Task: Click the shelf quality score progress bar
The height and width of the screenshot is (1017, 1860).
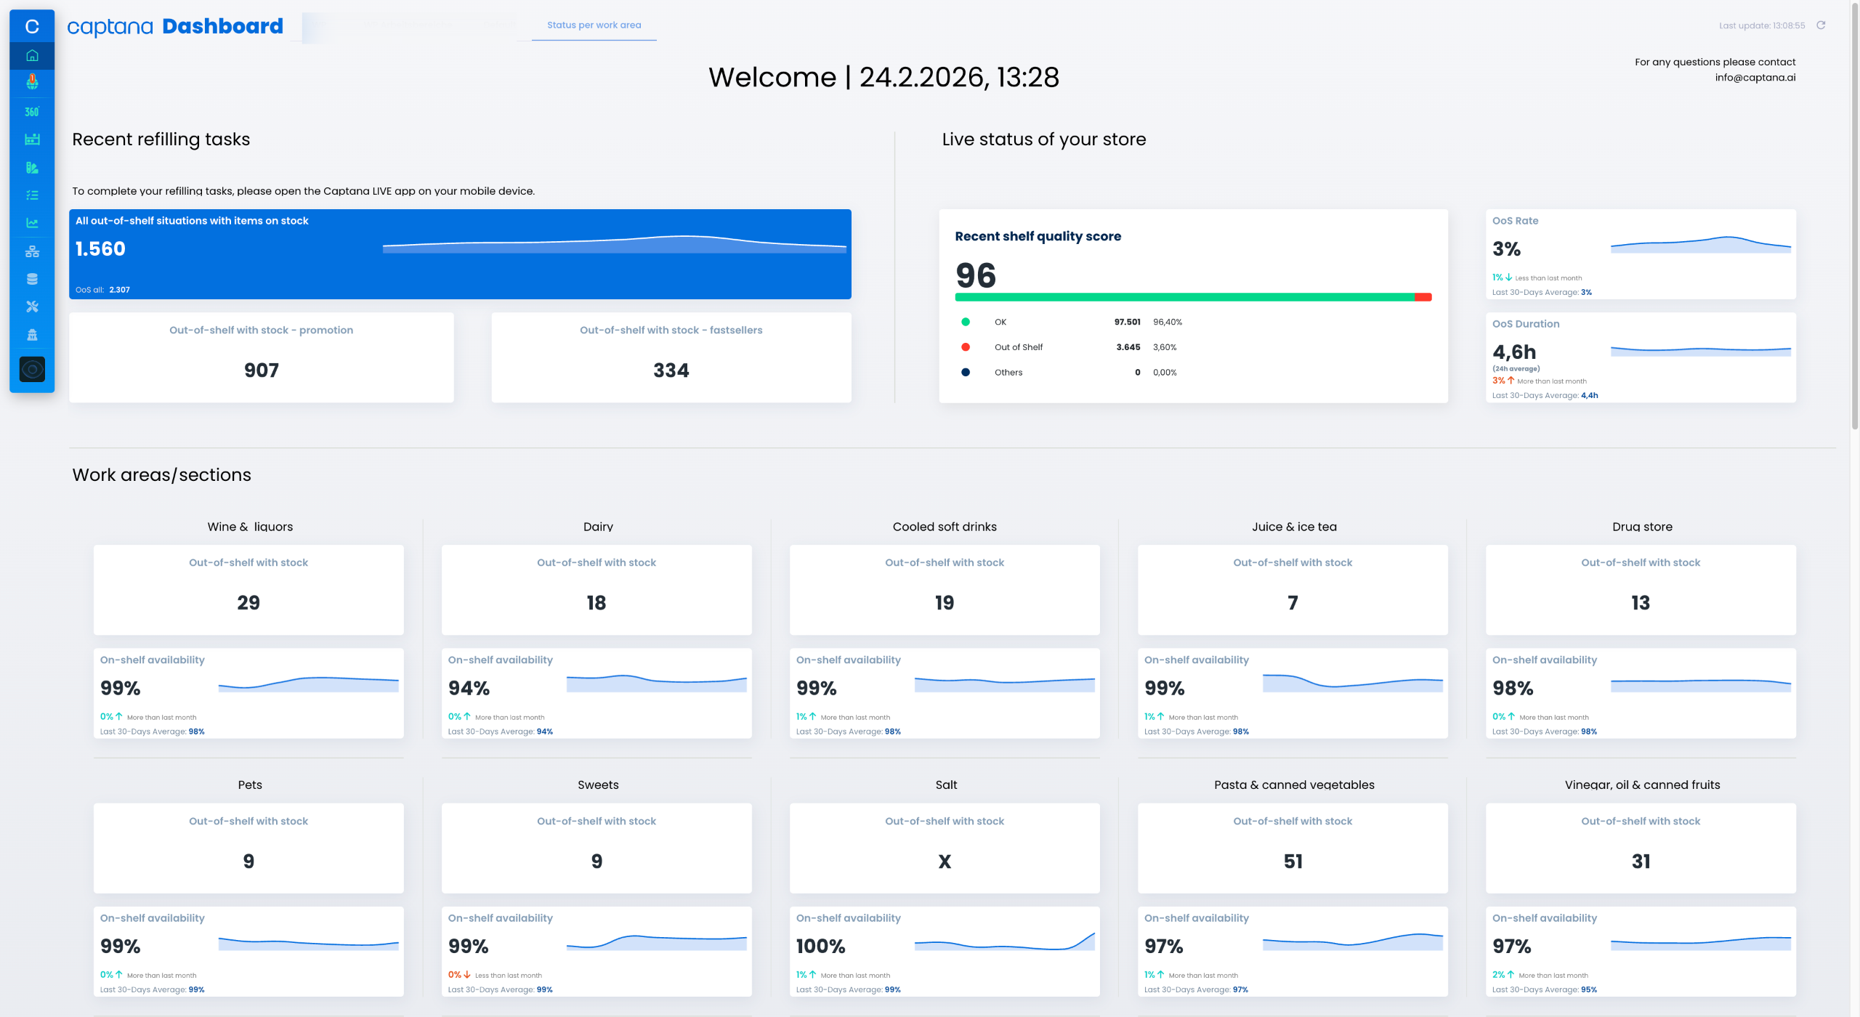Action: [1192, 297]
